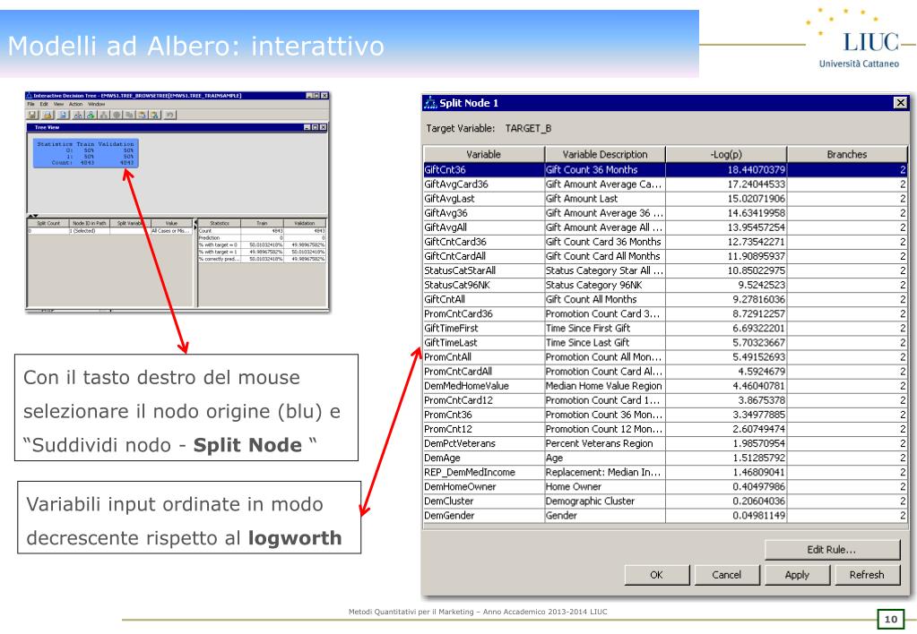This screenshot has width=917, height=634.
Task: Click the '% with target = 0' statistics row
Action: 262,244
